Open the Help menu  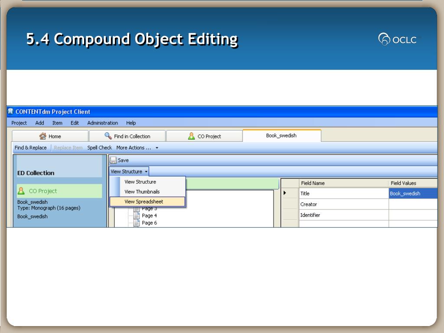coord(131,123)
